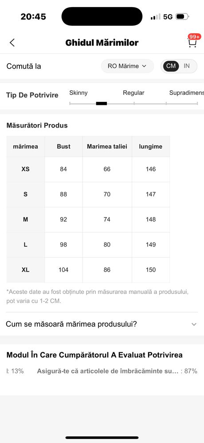Tap the 99+ cart badge
This screenshot has height=443, width=204.
pos(194,37)
